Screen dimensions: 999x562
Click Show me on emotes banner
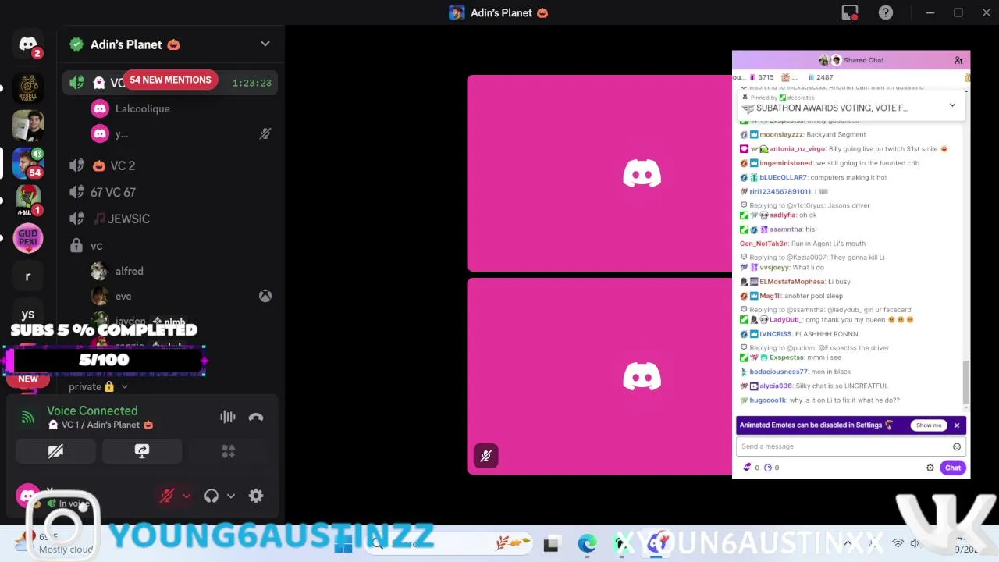coord(929,425)
